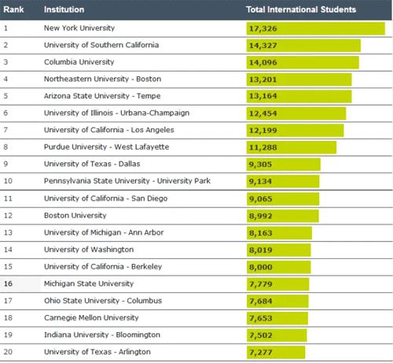Open University of California - Berkeley
This screenshot has width=393, height=363.
(x=103, y=266)
